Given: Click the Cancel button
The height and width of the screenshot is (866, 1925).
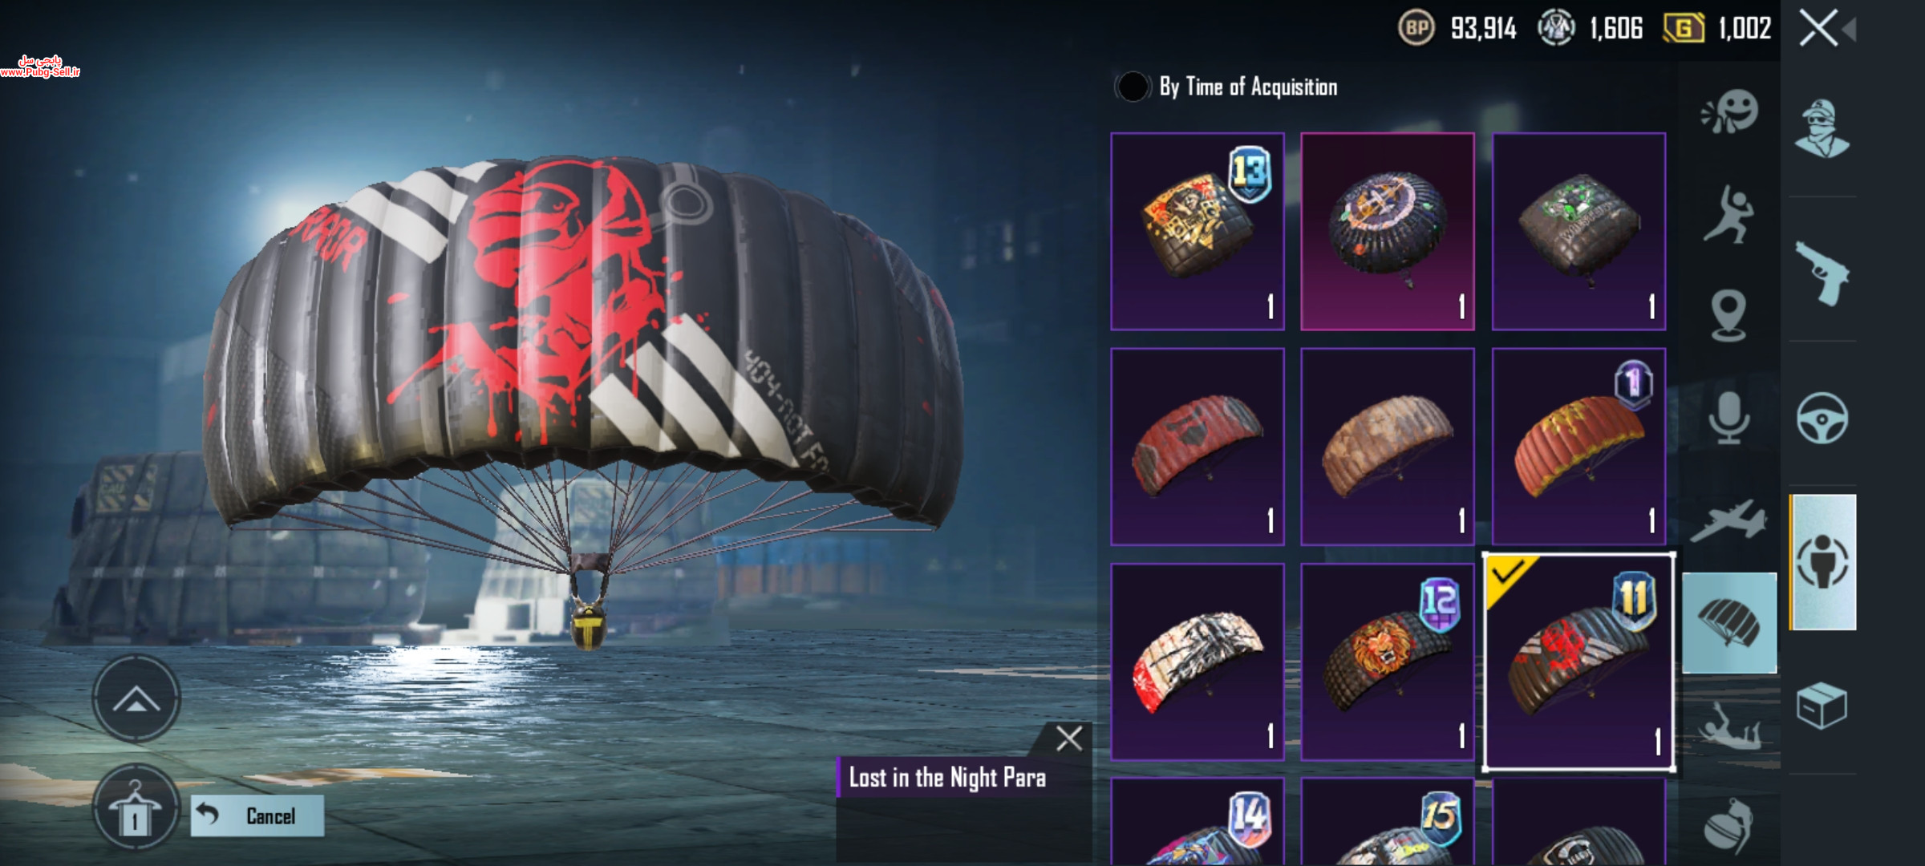Looking at the screenshot, I should click(x=257, y=815).
